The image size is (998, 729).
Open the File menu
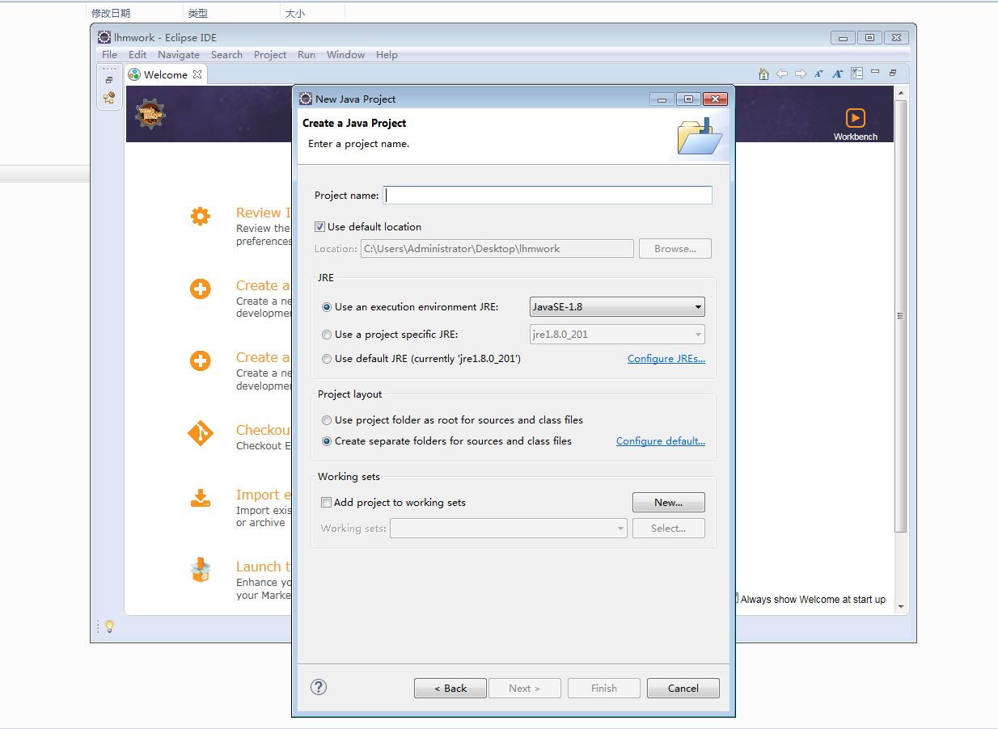[109, 55]
